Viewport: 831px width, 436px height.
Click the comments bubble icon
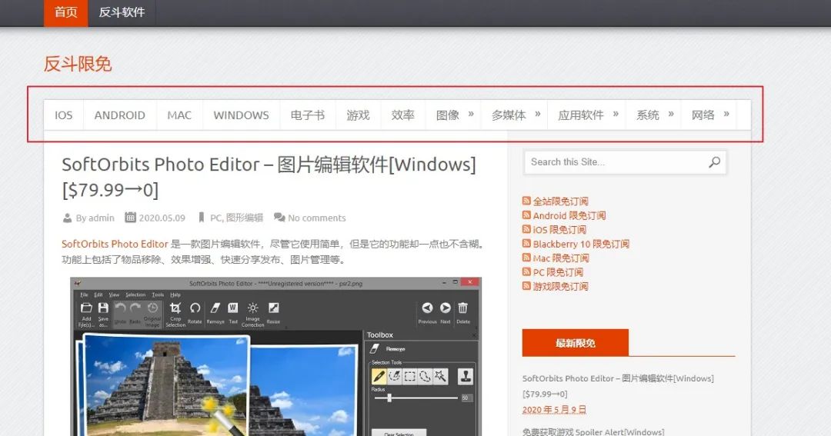pyautogui.click(x=279, y=217)
